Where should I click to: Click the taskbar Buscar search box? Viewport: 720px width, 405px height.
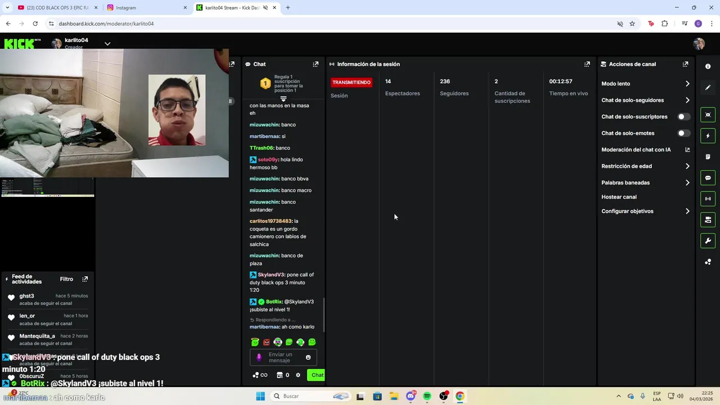tap(310, 396)
